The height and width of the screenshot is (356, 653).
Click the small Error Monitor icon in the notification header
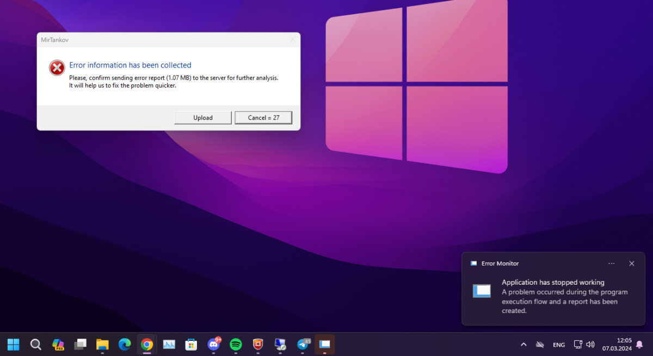474,263
